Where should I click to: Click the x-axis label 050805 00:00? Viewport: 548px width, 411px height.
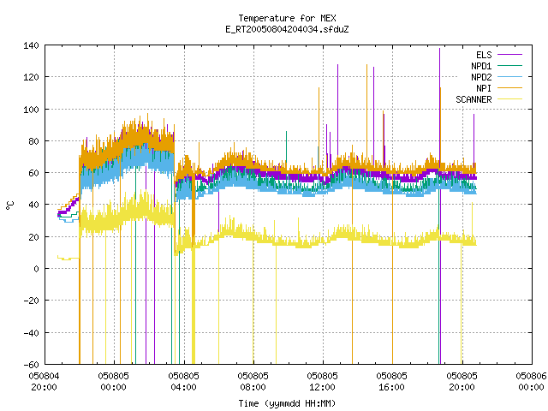point(114,382)
